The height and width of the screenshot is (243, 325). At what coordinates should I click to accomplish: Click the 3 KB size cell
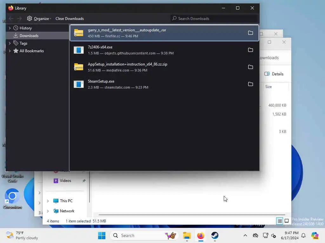pyautogui.click(x=282, y=132)
